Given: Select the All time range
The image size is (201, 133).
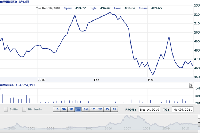Looking at the screenshot, I should 114,109.
